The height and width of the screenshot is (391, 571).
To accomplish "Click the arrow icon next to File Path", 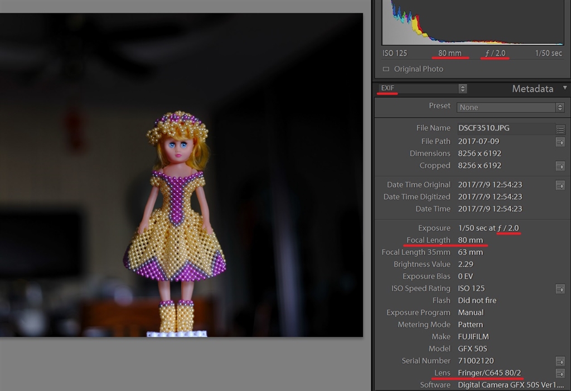I will pos(560,142).
